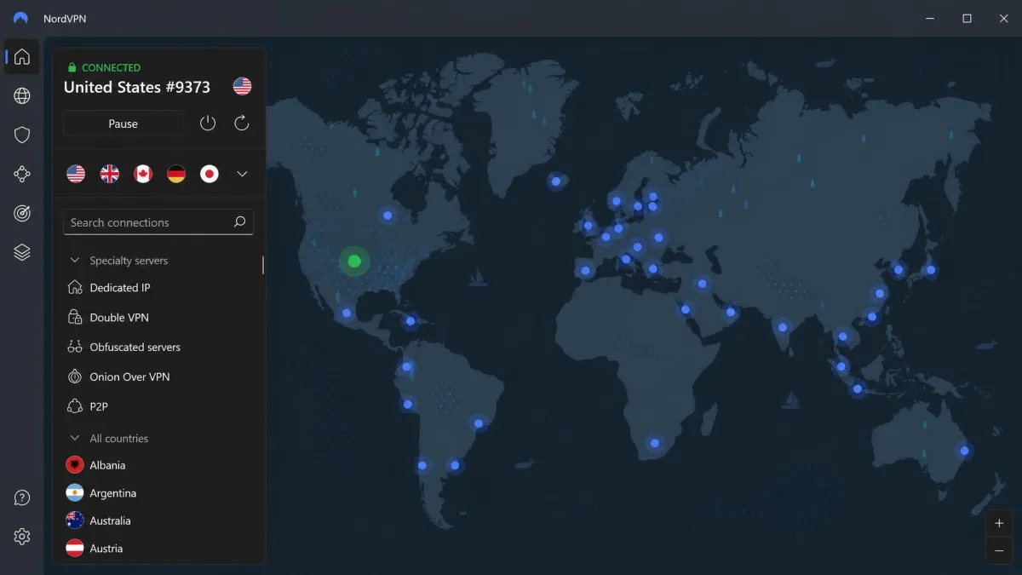The image size is (1022, 575).
Task: Collapse the Specialty servers section
Action: (x=74, y=261)
